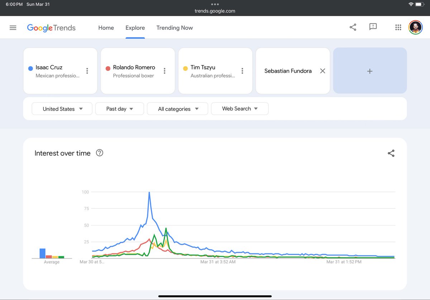Screen dimensions: 430x300
Task: Show help for Interest over time
Action: coord(100,153)
